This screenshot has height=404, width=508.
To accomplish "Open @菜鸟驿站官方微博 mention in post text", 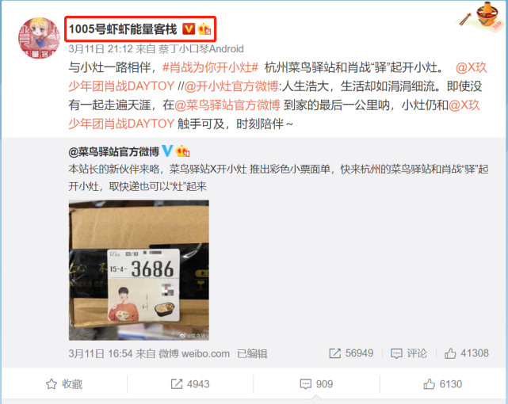I will 227,105.
